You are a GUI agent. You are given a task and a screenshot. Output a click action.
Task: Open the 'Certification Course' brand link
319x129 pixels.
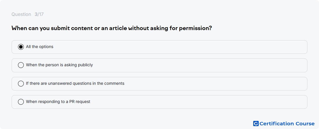pos(284,124)
